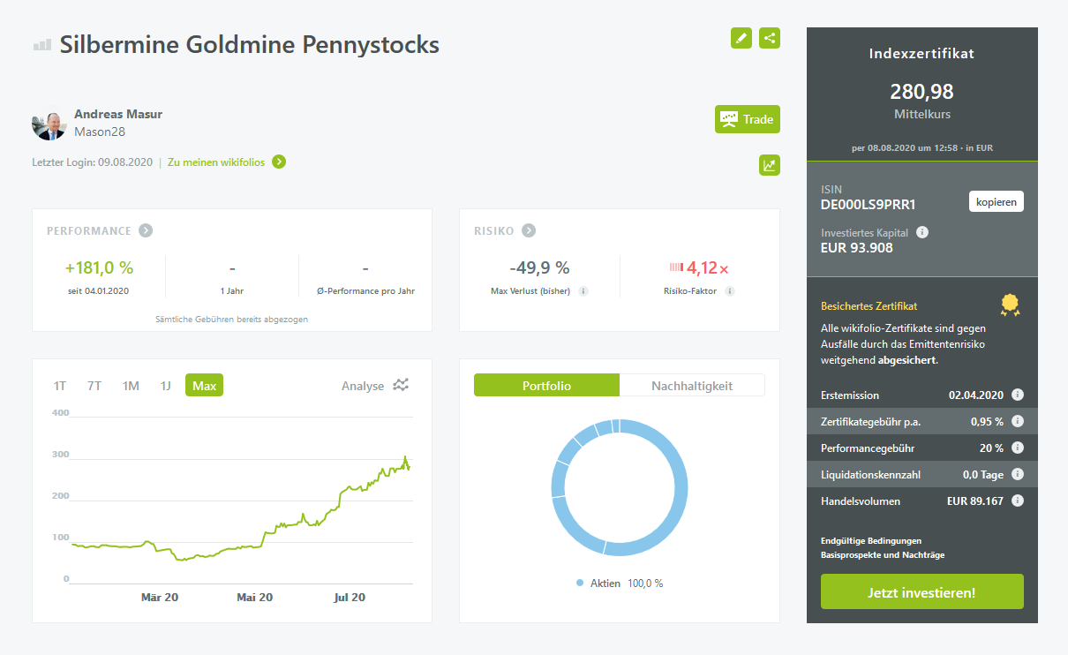Screen dimensions: 1068x655
Task: Click EUR 89.167 trading volume value
Action: pyautogui.click(x=975, y=501)
